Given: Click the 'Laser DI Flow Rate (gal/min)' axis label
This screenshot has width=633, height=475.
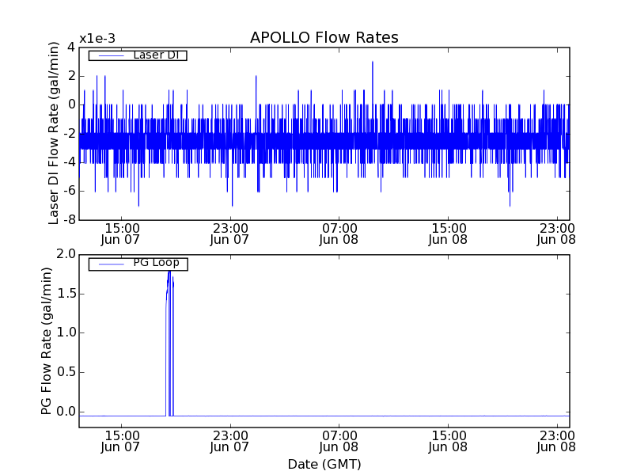Looking at the screenshot, I should (x=53, y=133).
